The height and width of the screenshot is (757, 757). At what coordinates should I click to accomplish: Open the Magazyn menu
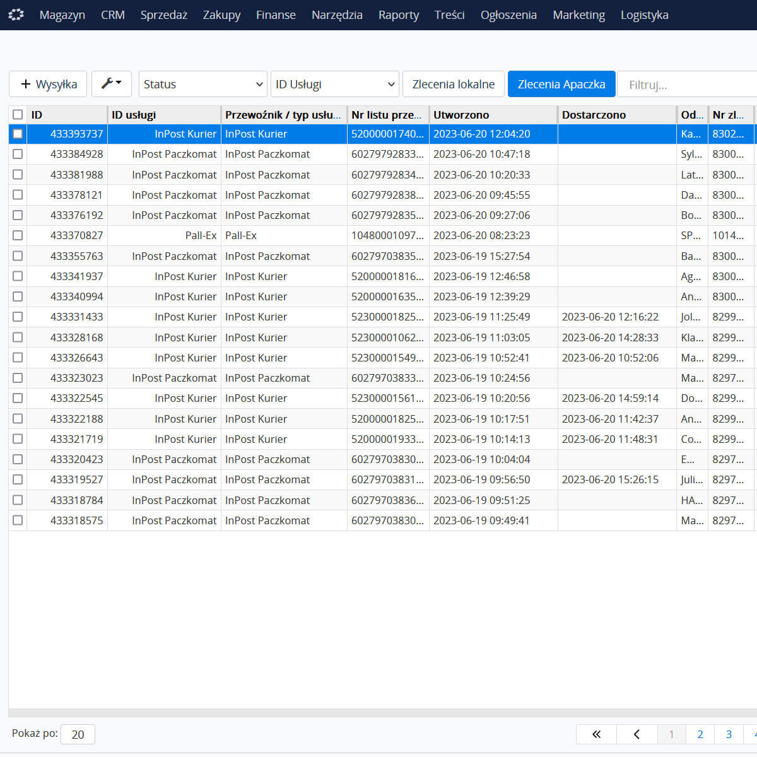point(62,15)
